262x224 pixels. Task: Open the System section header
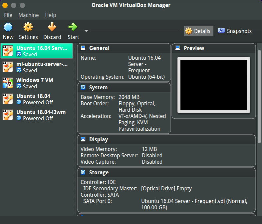pyautogui.click(x=124, y=87)
